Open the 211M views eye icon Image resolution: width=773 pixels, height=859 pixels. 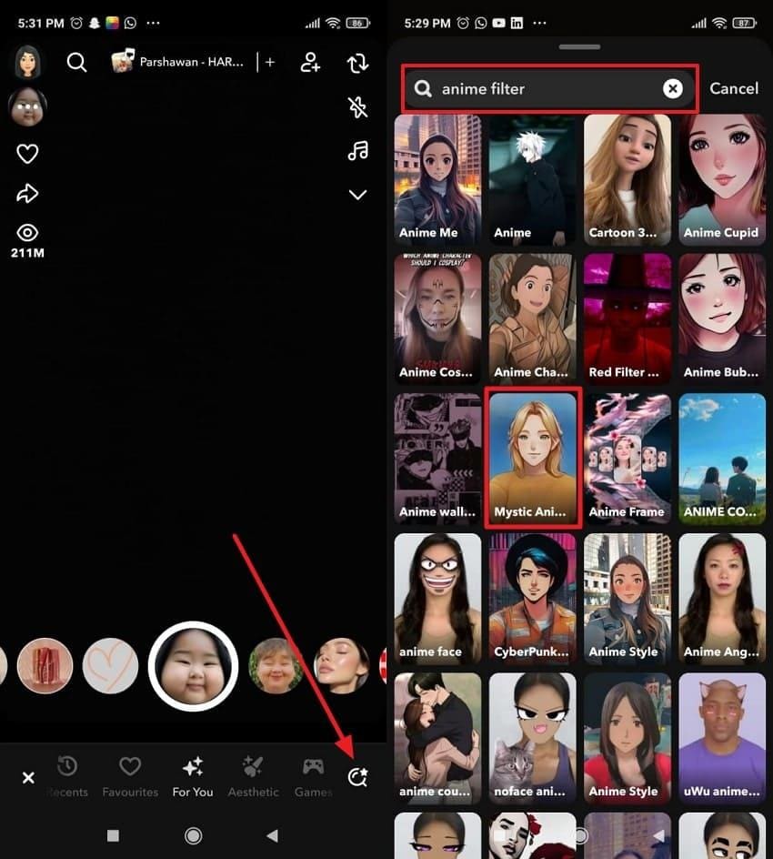[26, 232]
